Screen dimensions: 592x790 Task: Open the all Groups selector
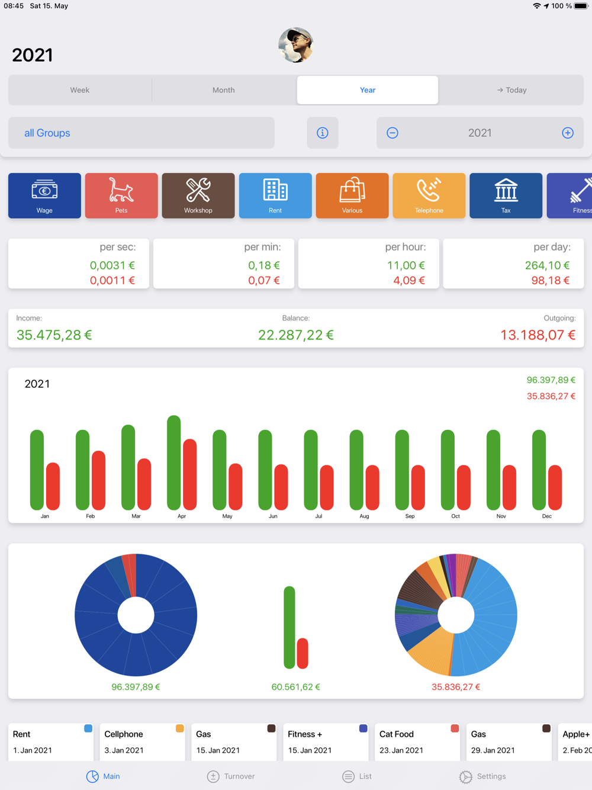(141, 133)
